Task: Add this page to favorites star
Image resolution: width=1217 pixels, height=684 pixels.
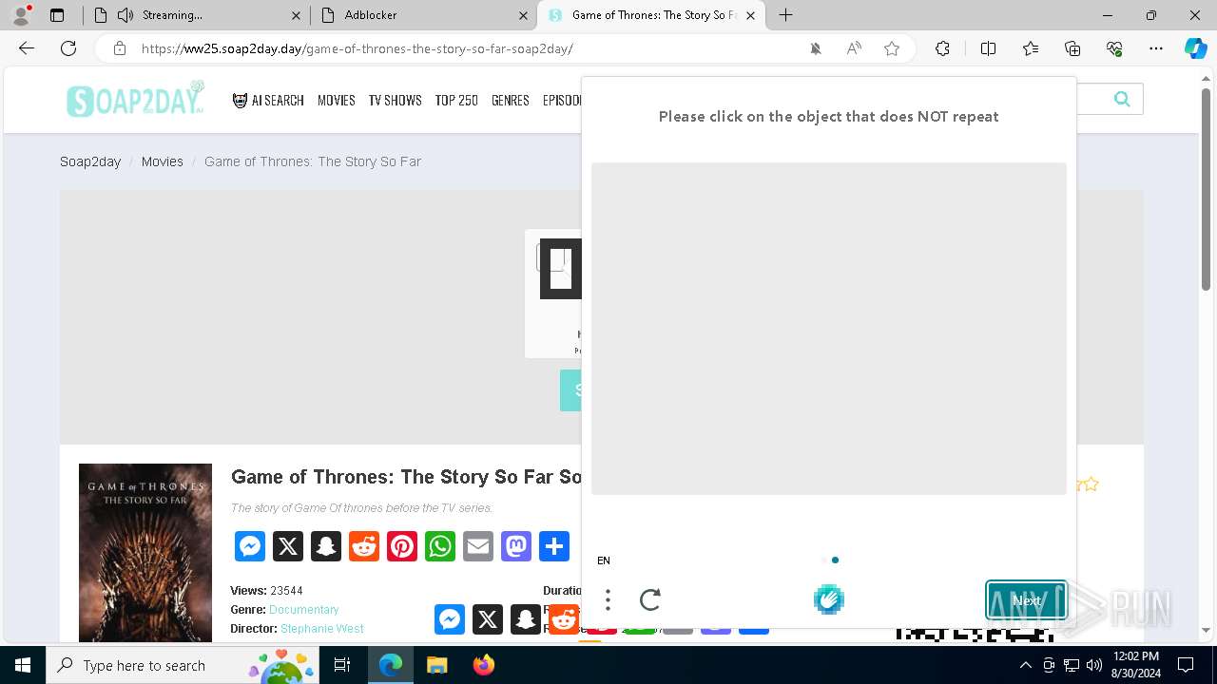Action: pos(892,48)
